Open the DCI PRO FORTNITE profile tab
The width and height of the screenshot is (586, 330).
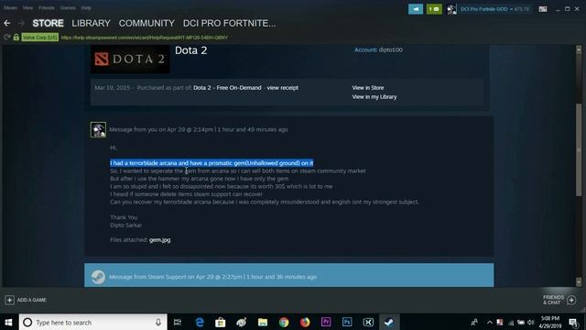click(230, 23)
